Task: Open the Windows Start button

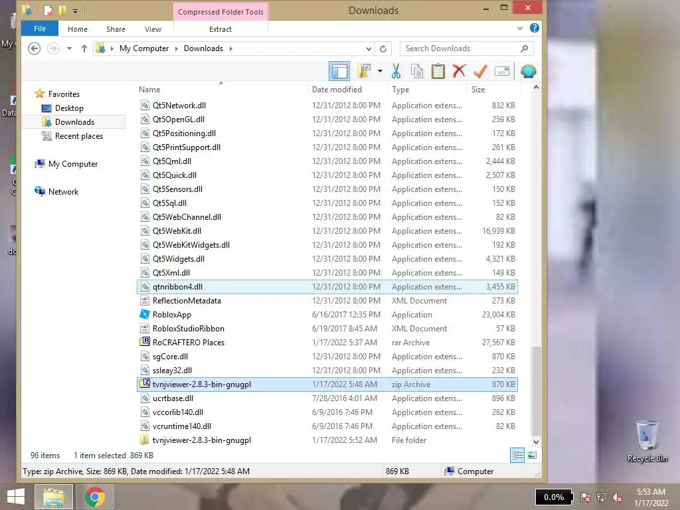Action: tap(16, 497)
